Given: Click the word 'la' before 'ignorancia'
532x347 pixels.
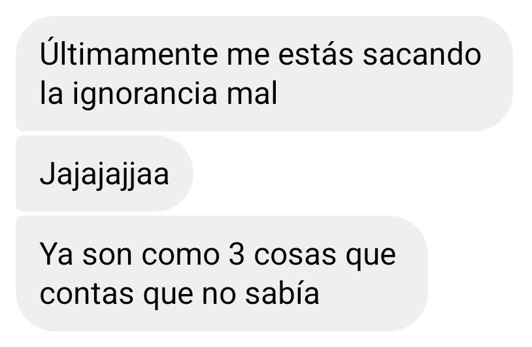Looking at the screenshot, I should (x=51, y=92).
